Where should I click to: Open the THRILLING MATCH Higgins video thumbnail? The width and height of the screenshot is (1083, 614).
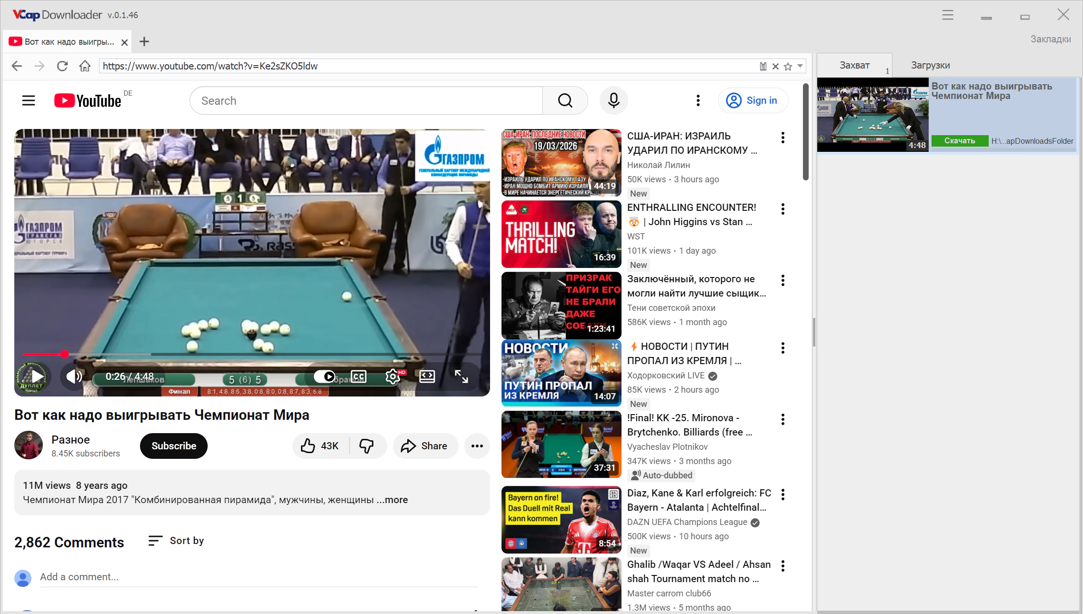[561, 234]
